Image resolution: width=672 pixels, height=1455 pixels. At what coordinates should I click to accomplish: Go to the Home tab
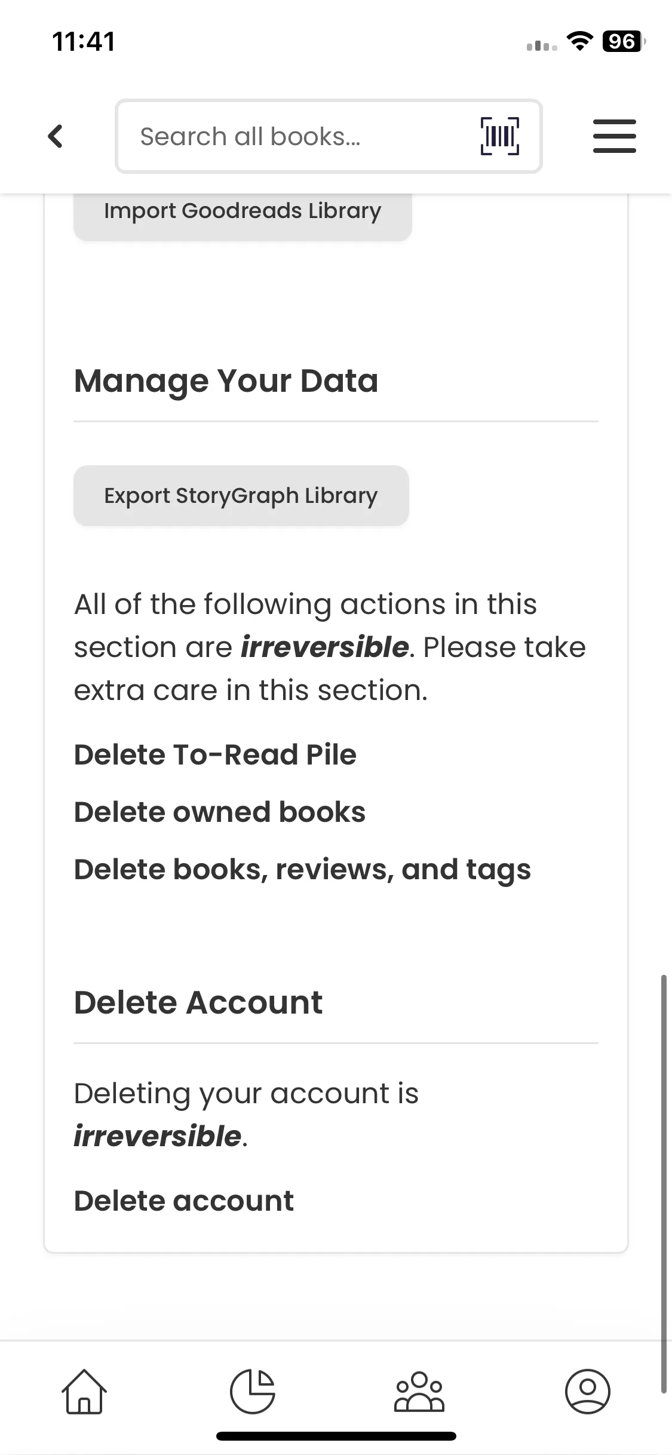tap(84, 1392)
